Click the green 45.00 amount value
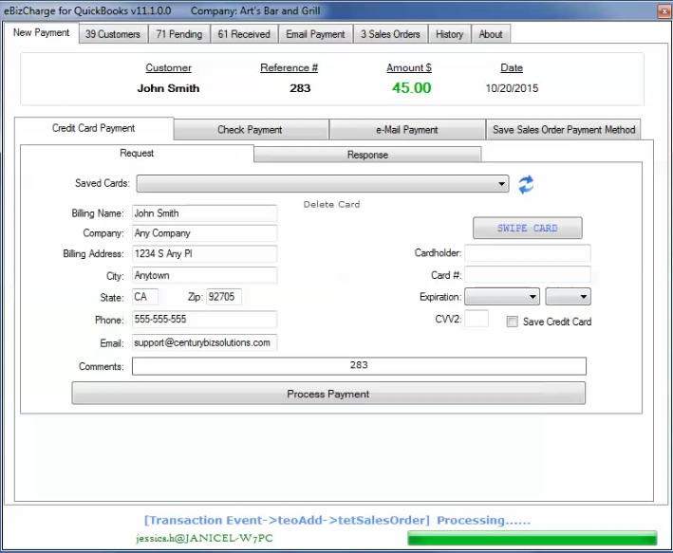 [x=411, y=88]
